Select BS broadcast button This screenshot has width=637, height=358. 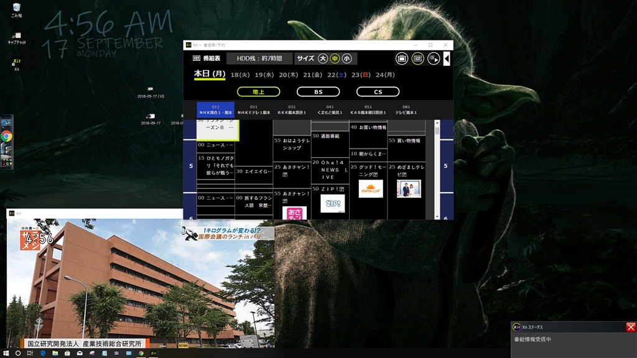pos(318,92)
